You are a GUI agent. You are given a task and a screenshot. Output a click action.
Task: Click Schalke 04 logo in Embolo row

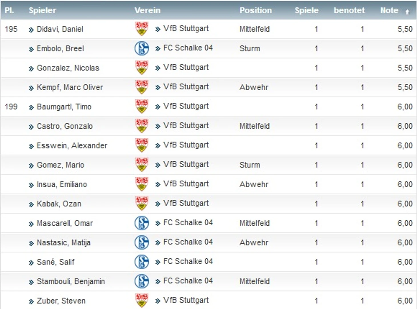pos(142,48)
